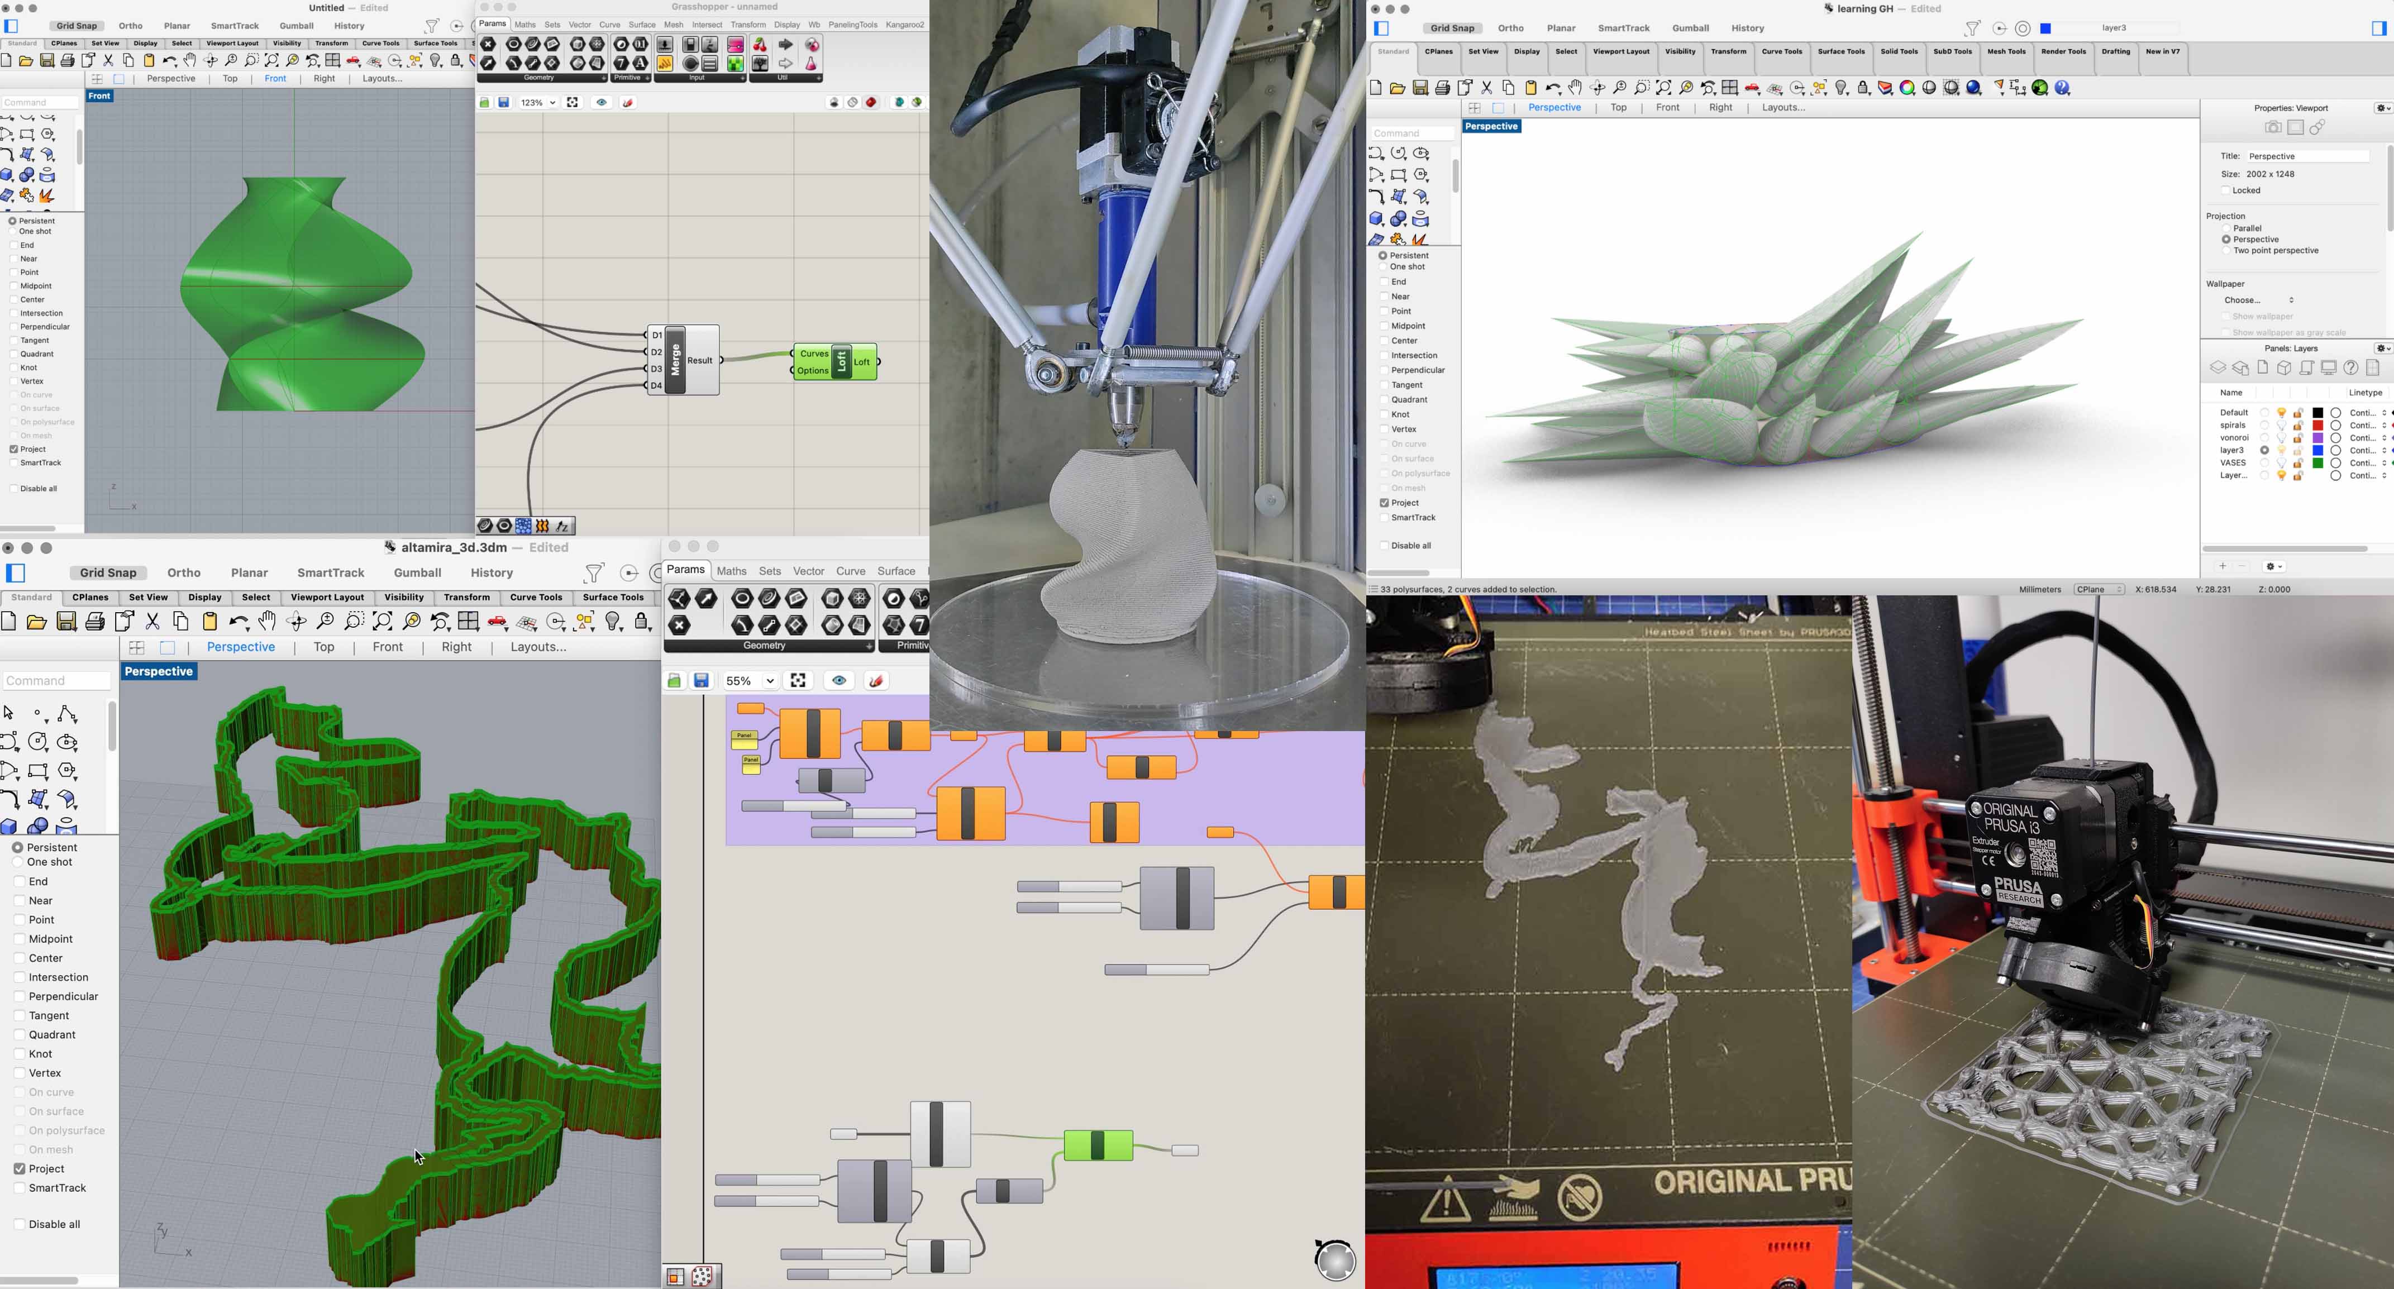The width and height of the screenshot is (2394, 1289).
Task: Click the purple color swatch of vonoroi layer
Action: 2318,438
